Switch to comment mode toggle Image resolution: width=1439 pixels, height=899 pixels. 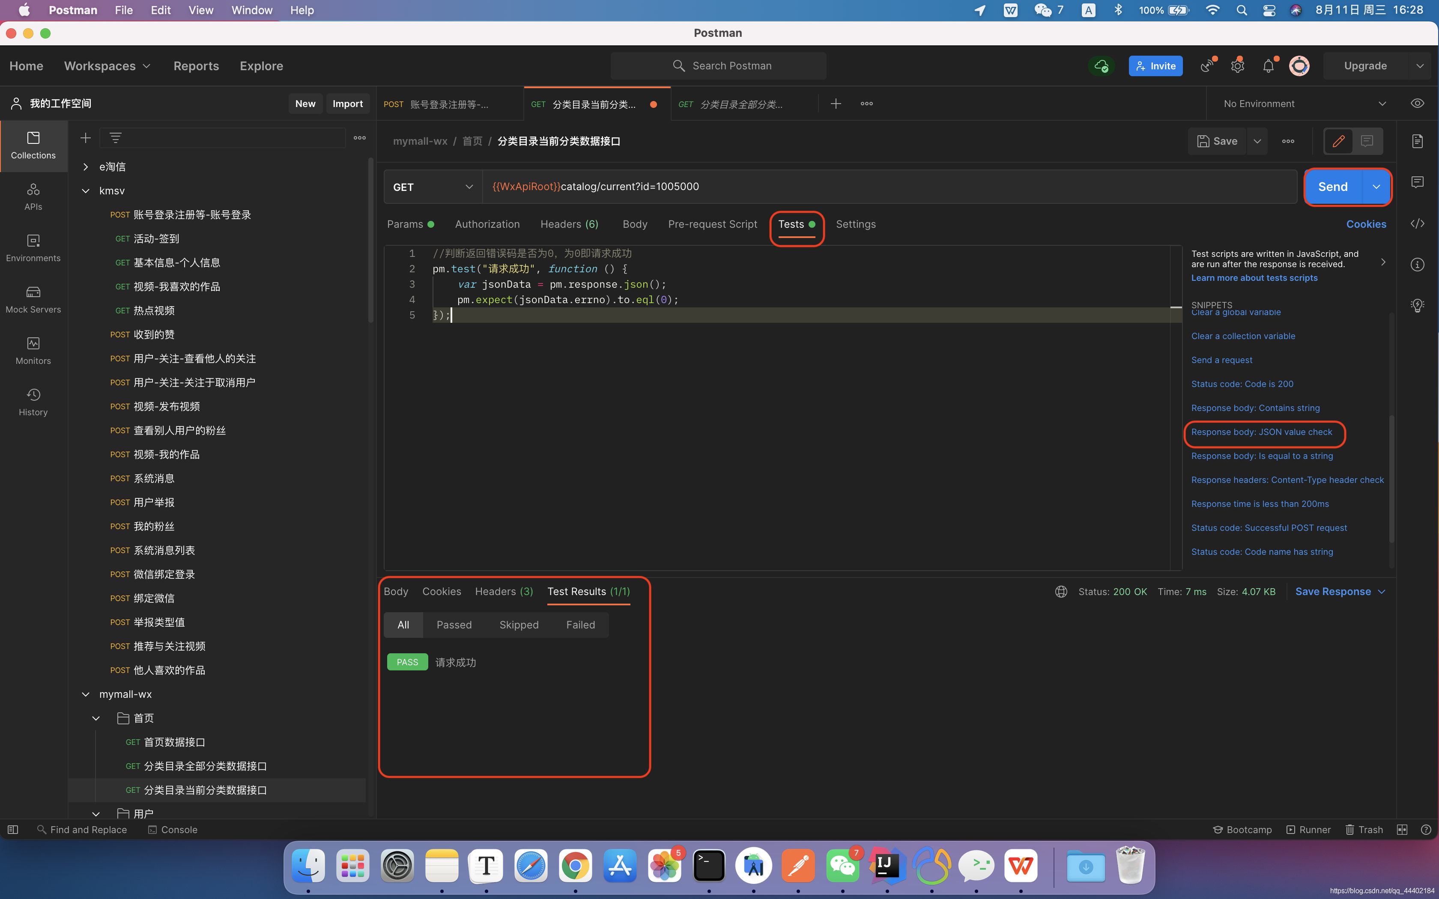point(1367,141)
